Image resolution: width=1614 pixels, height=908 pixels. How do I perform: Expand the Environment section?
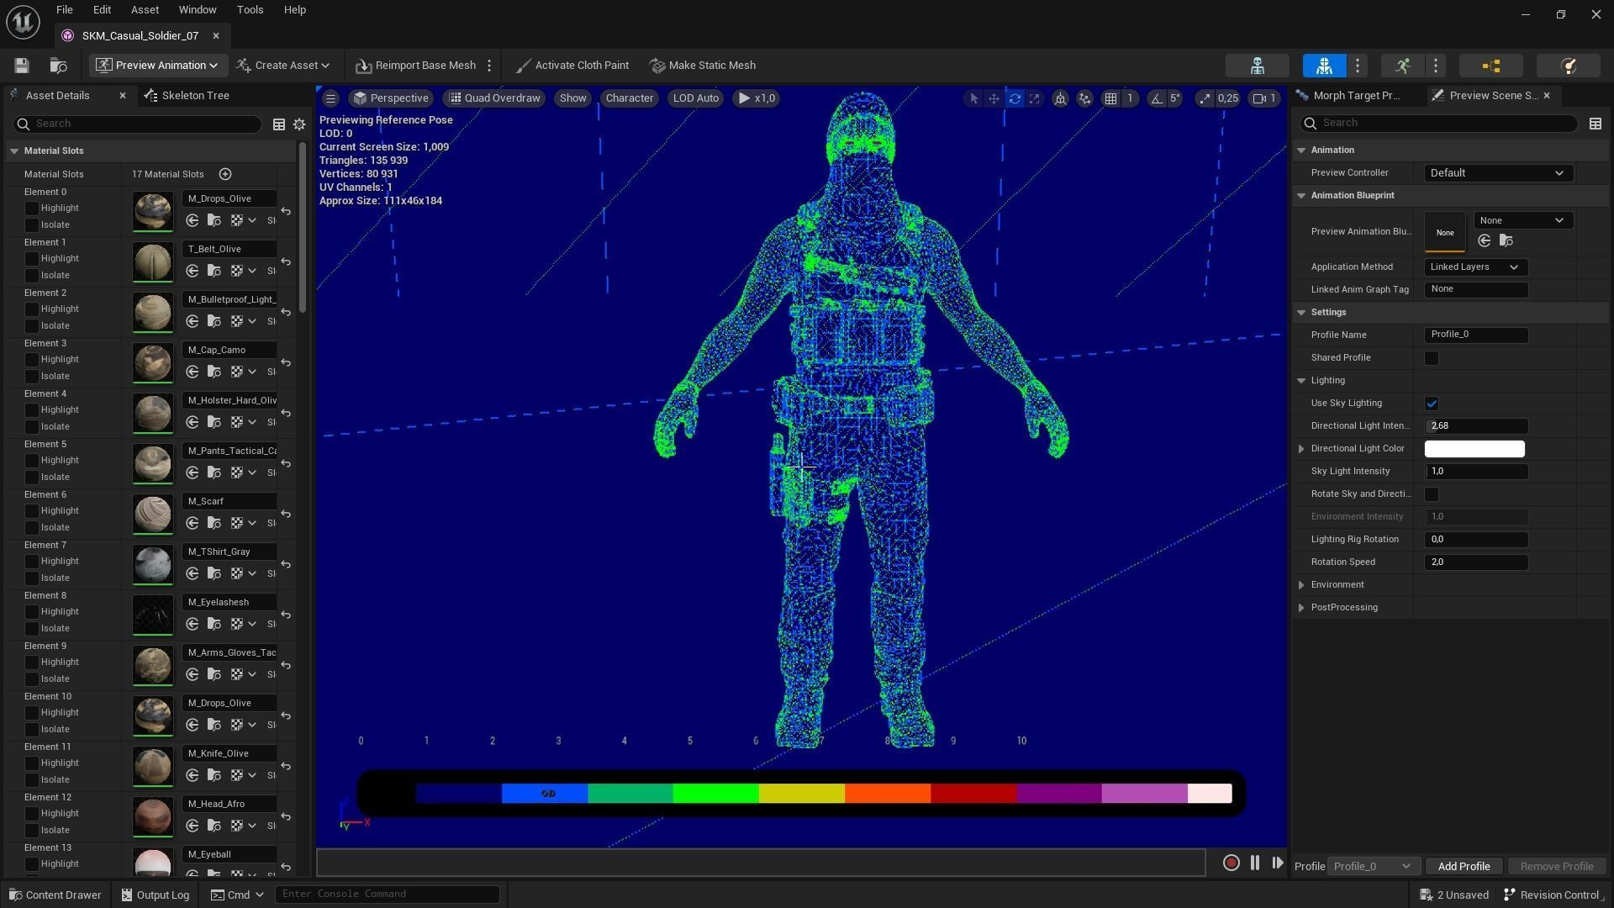point(1301,585)
